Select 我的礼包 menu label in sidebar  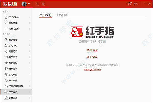coord(13,46)
